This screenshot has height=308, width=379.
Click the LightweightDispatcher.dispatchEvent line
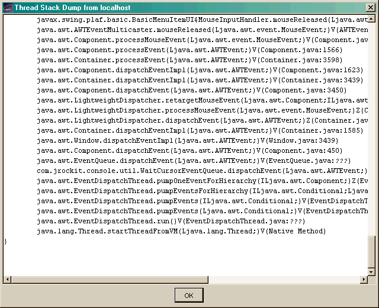pyautogui.click(x=203, y=121)
